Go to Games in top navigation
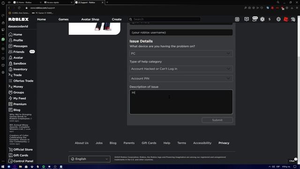 (63, 19)
